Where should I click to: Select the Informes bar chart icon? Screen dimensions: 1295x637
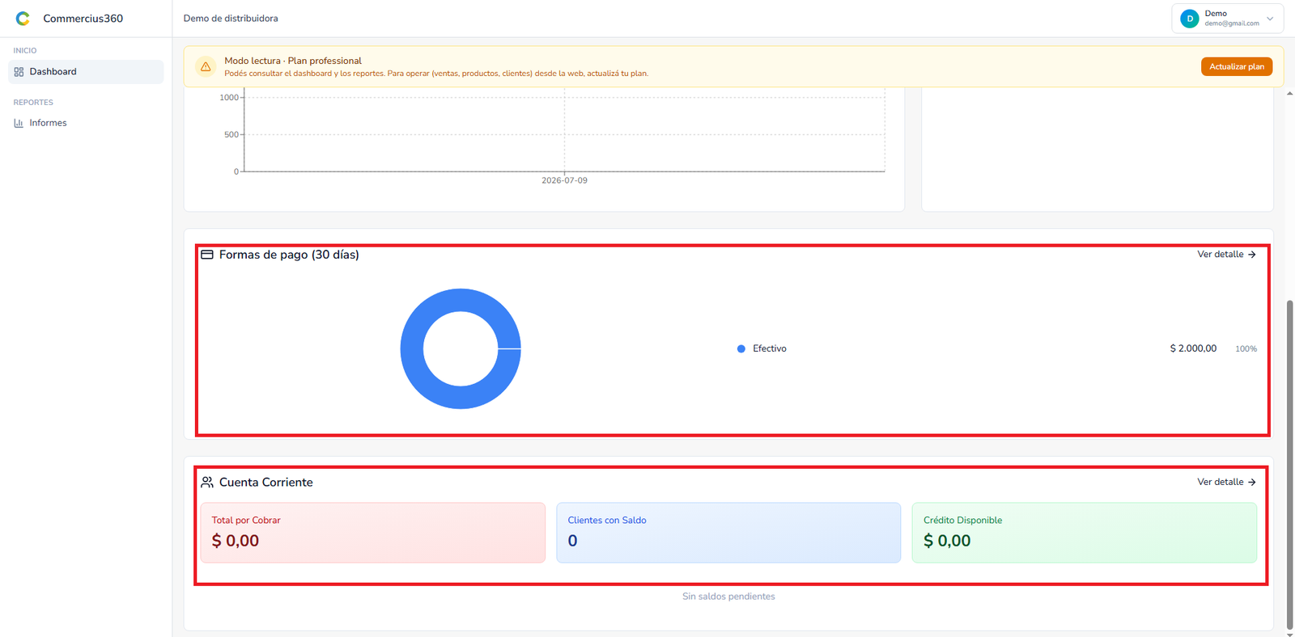point(19,123)
